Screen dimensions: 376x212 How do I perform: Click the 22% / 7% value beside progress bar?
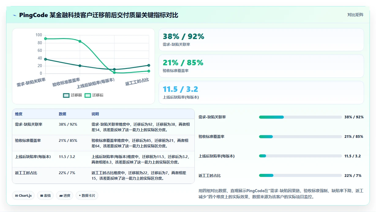click(x=353, y=176)
